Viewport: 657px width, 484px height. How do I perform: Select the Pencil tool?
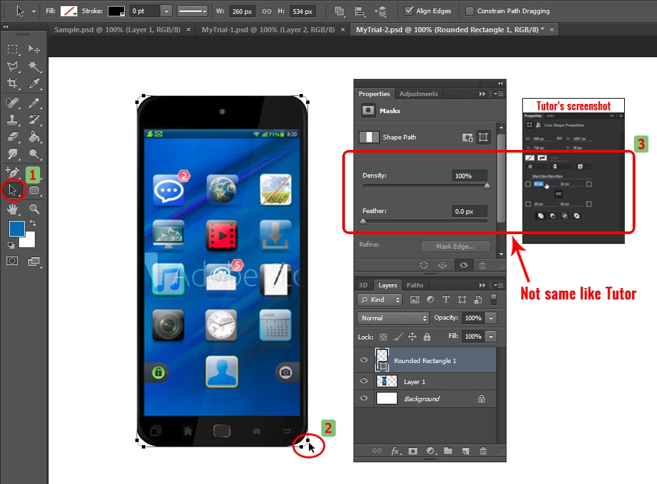[x=34, y=103]
